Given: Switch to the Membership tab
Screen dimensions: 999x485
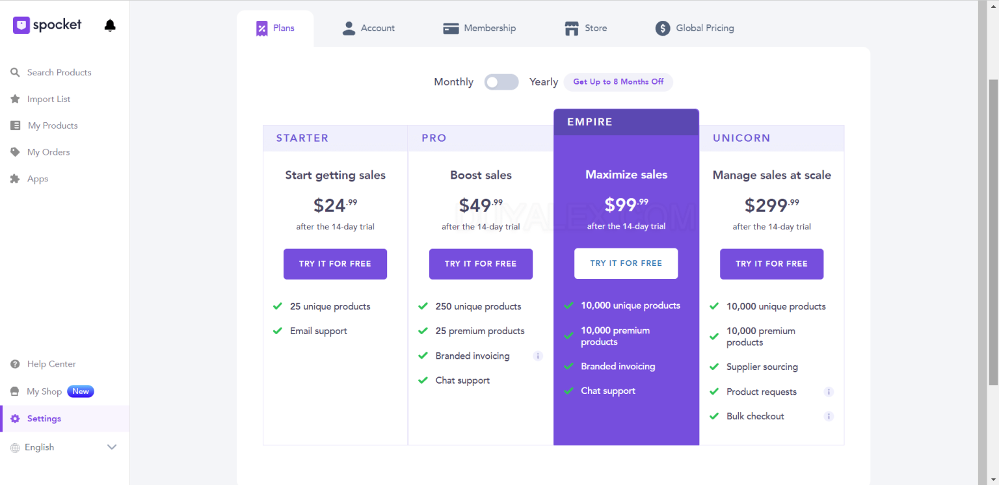Looking at the screenshot, I should pos(479,28).
